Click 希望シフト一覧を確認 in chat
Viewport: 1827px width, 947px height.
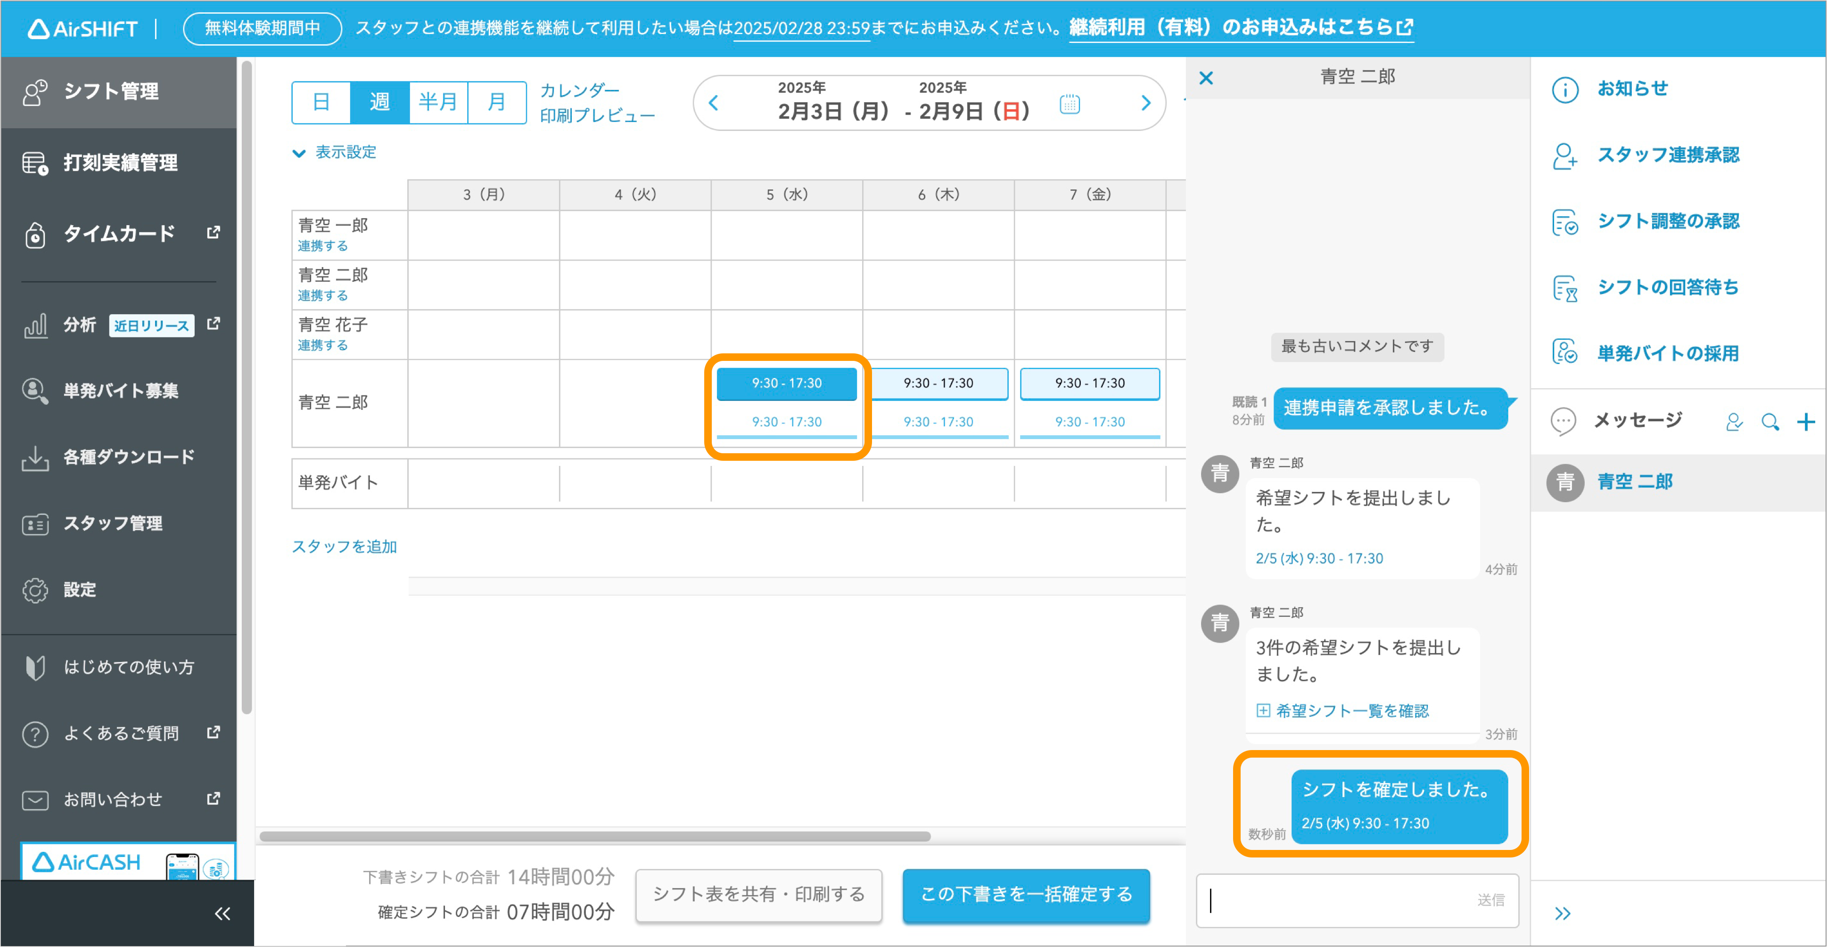click(x=1342, y=711)
